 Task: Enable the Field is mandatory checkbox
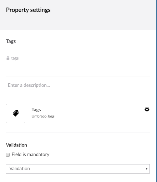[x=8, y=155]
